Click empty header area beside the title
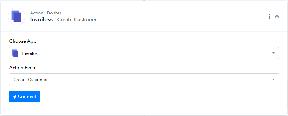Screen dimensions: 288x116 (182, 16)
